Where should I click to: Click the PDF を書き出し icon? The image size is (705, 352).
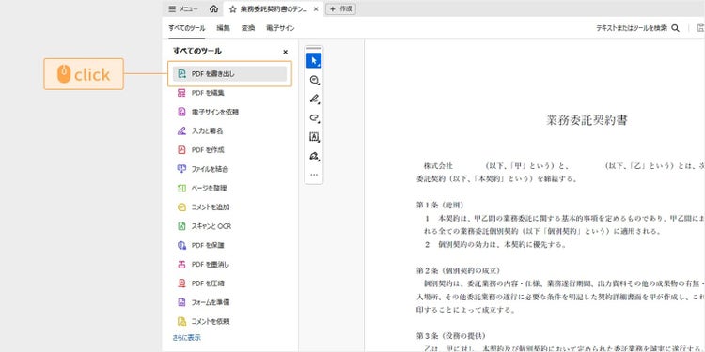[181, 74]
